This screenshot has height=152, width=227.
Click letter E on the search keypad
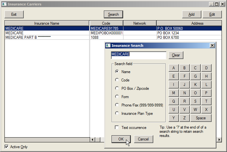pyautogui.click(x=173, y=76)
